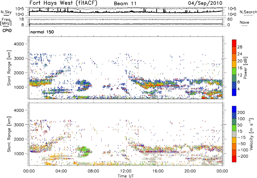This screenshot has height=178, width=257.
Task: Select the Power color bar segment between 20 and 24
Action: click(x=234, y=57)
